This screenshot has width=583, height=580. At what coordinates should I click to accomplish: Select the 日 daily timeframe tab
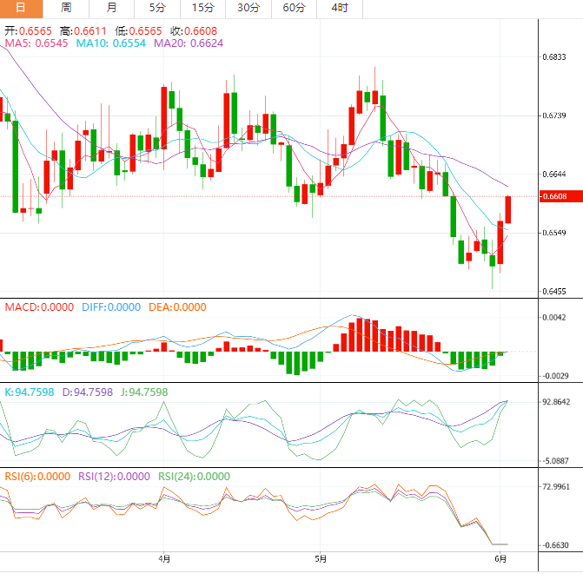tap(21, 8)
